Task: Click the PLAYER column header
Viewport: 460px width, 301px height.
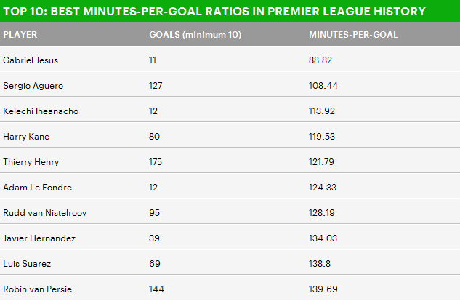Action: pos(20,35)
